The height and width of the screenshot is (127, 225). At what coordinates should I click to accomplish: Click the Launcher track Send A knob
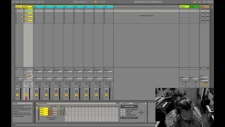click(17, 83)
